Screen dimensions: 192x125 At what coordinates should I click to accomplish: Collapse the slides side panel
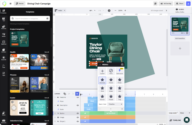coord(166,10)
